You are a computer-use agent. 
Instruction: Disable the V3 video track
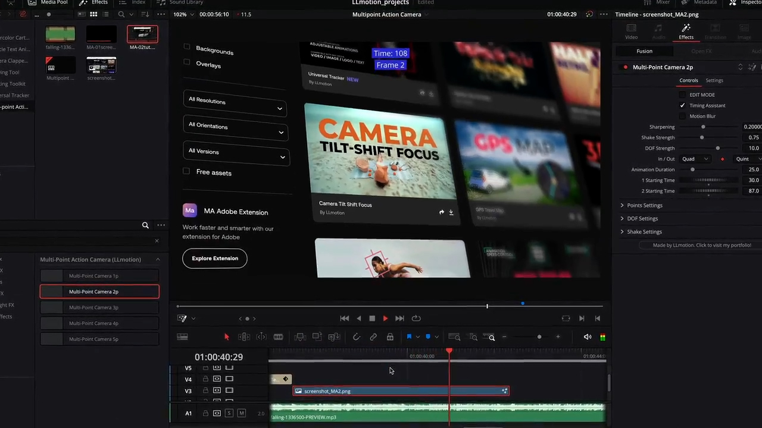click(x=229, y=391)
